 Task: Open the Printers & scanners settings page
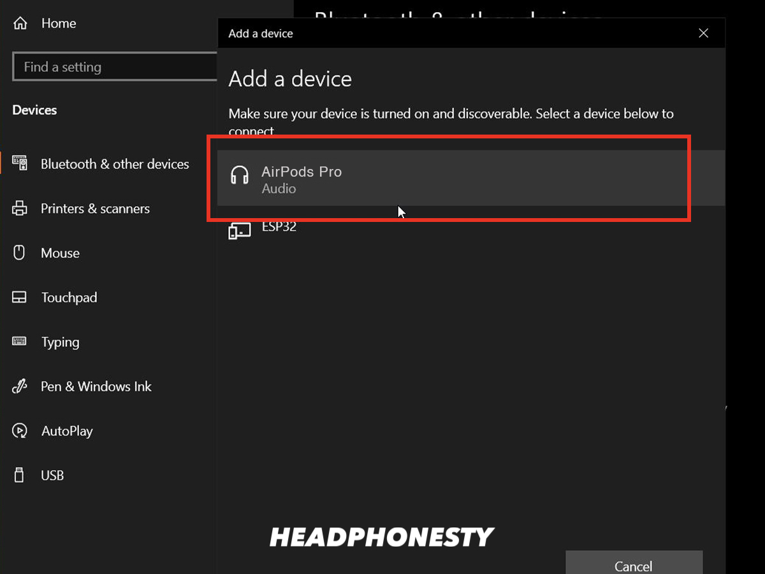[96, 208]
